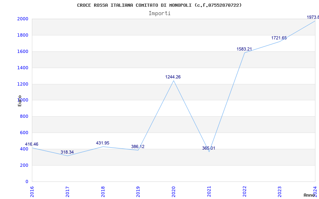Click the x-axis year label 2017
The image size is (319, 199).
click(67, 191)
